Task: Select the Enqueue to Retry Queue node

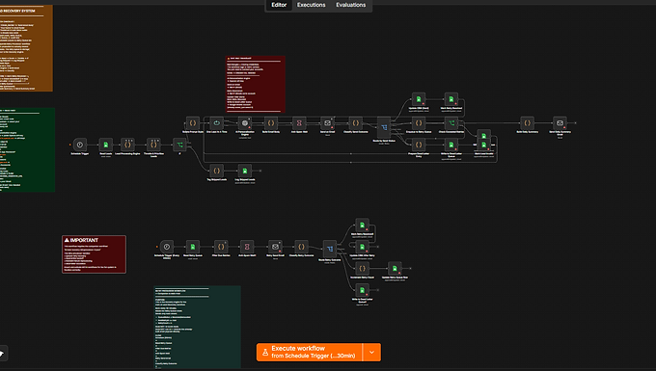Action: [419, 122]
